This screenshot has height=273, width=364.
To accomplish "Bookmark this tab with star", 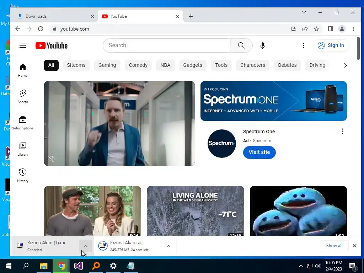I will (316, 29).
